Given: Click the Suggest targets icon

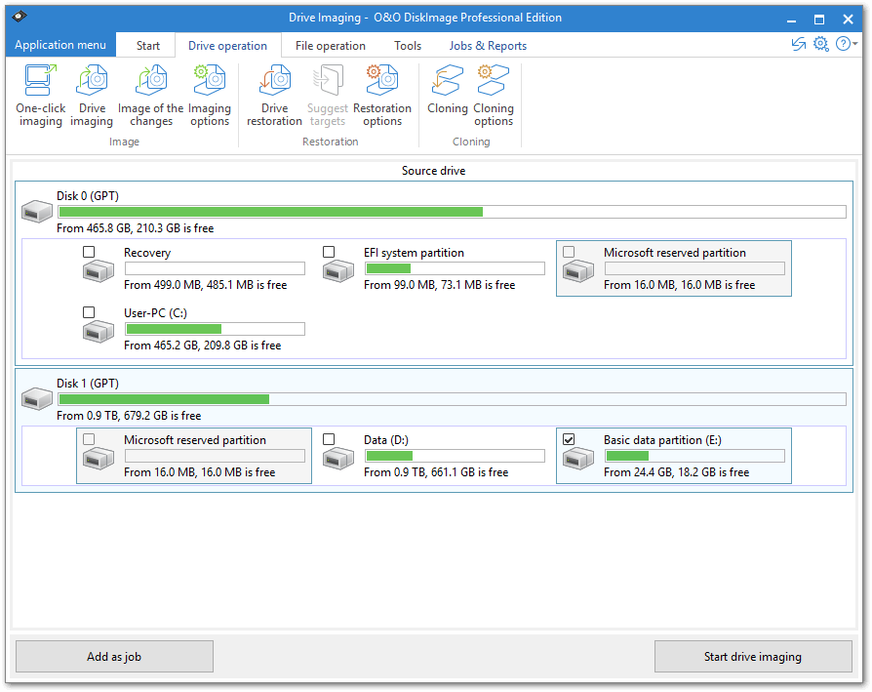Looking at the screenshot, I should point(328,80).
